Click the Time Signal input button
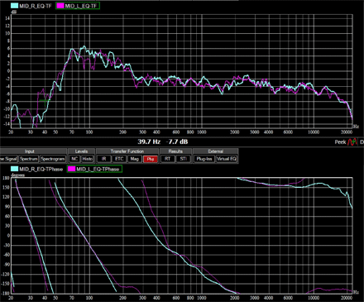Viewport: 364px width, 302px height. click(x=8, y=159)
